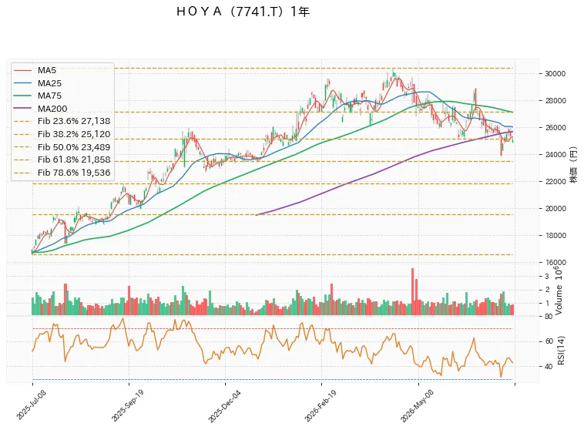This screenshot has height=430, width=584.
Task: Click the Fib 50.0% 23,489 legend entry
Action: coord(62,147)
